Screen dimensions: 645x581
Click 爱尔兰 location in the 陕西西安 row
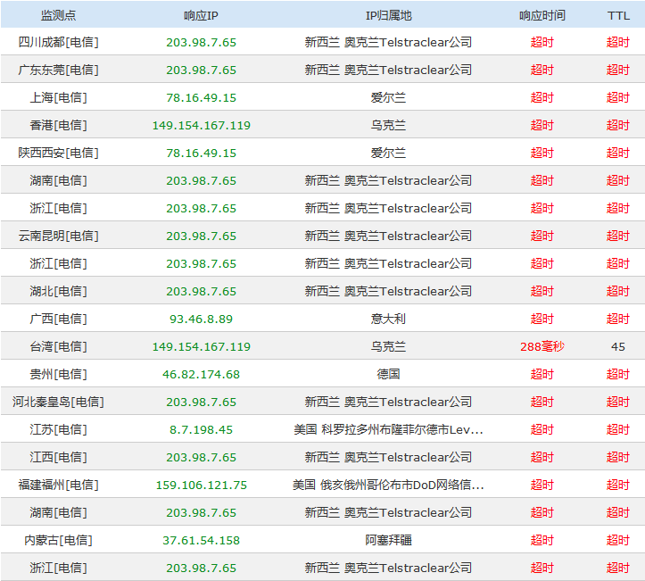(388, 154)
